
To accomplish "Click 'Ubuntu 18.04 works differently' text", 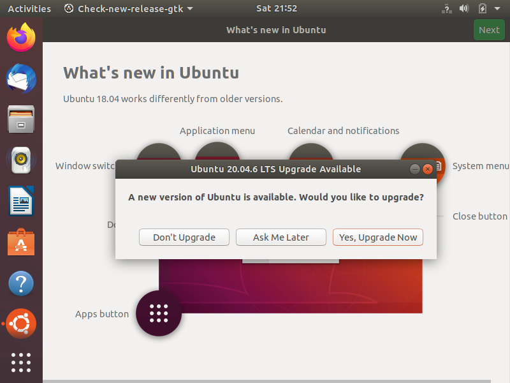I will tap(173, 99).
